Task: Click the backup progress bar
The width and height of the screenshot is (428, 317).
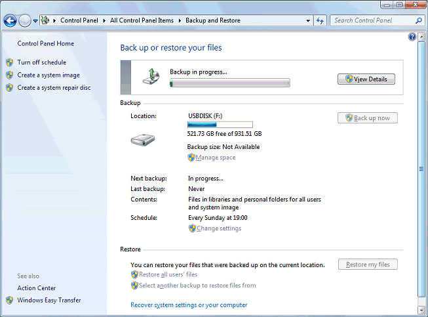Action: coord(230,83)
